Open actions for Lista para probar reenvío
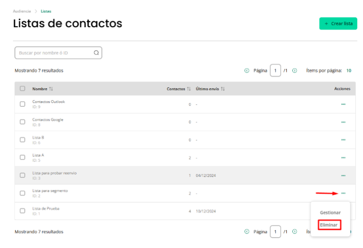This screenshot has width=363, height=248. [x=343, y=176]
